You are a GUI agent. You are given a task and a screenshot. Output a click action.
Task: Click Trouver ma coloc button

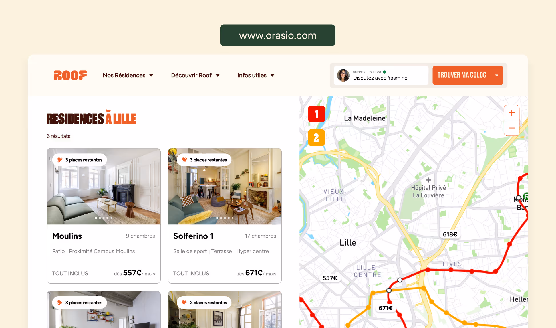pyautogui.click(x=461, y=75)
